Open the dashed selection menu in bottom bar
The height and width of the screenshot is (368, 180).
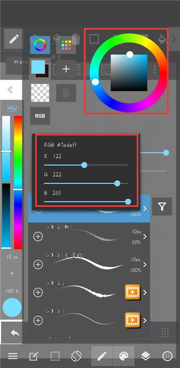click(55, 356)
